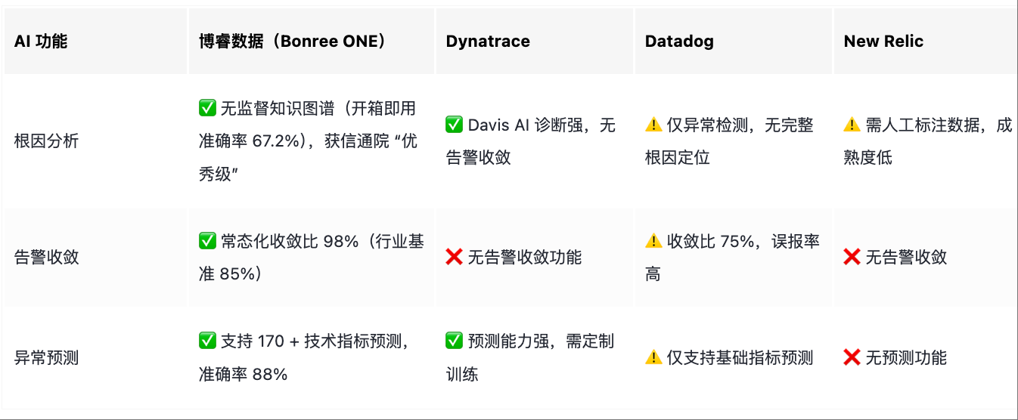Image resolution: width=1018 pixels, height=420 pixels.
Task: Select the AI 功能 column header
Action: (x=41, y=42)
